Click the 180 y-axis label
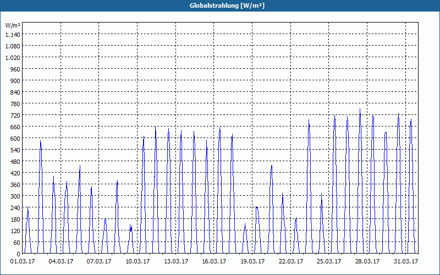This screenshot has width=440, height=275. point(15,219)
